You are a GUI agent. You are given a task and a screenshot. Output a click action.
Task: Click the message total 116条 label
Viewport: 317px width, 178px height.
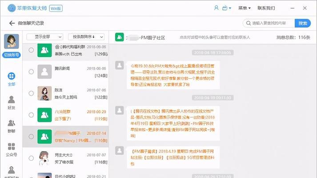(x=293, y=37)
